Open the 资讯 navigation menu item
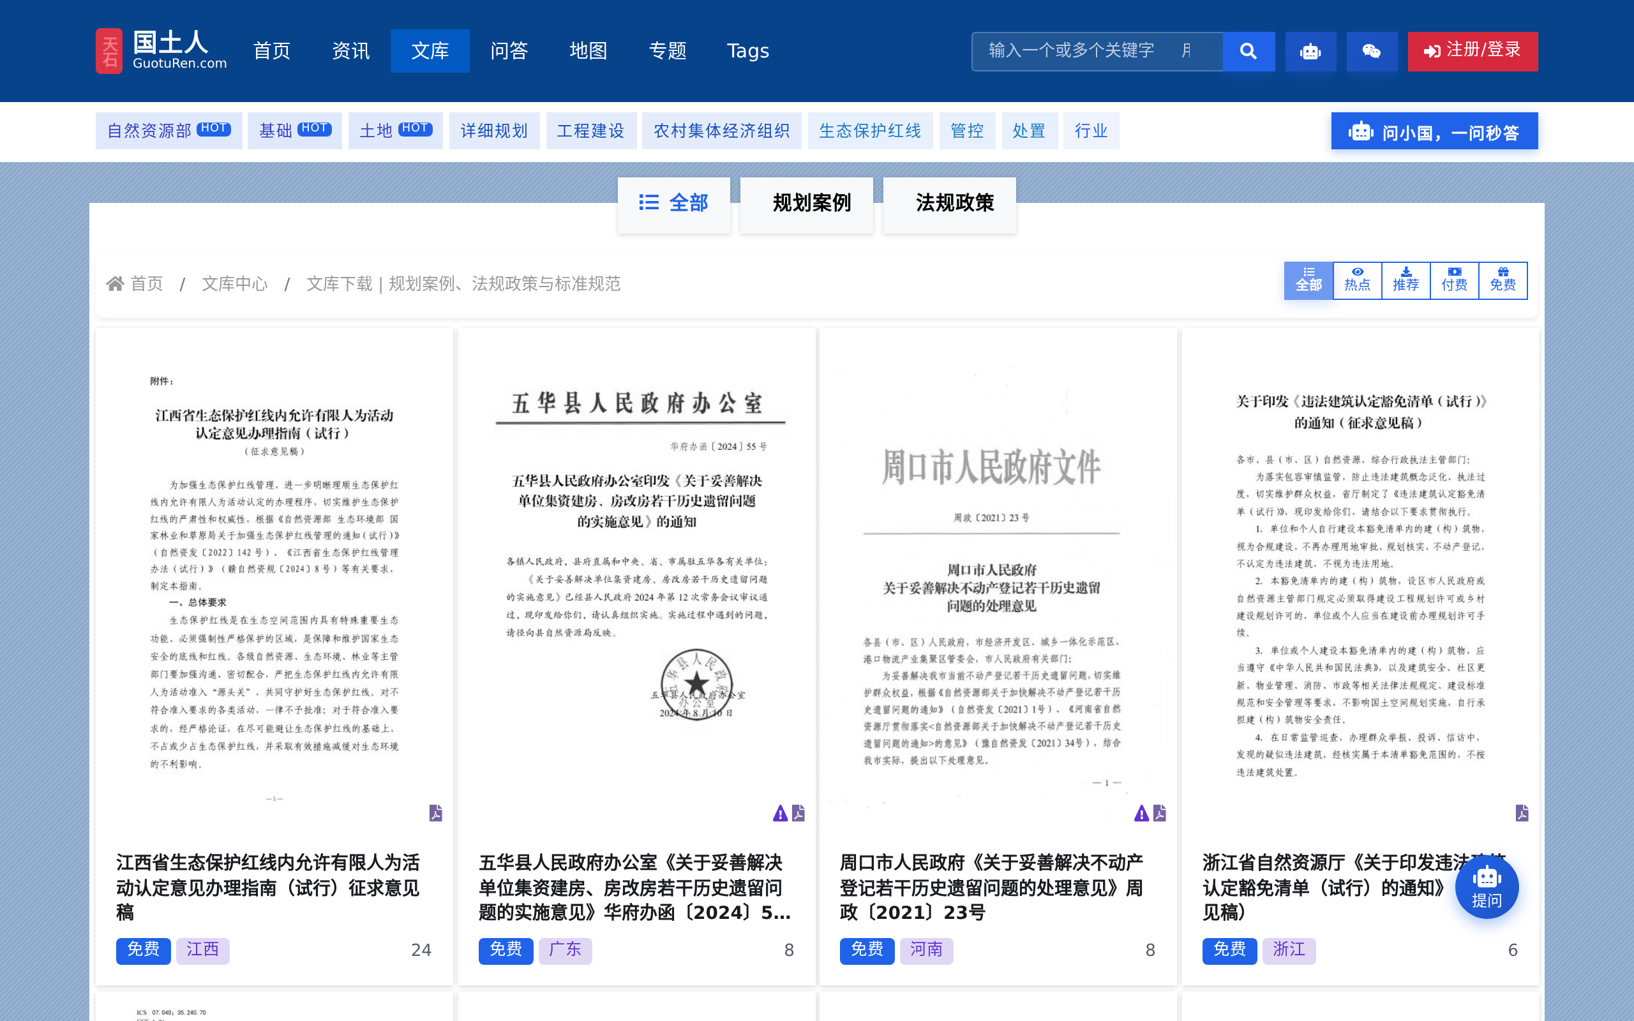 tap(350, 51)
